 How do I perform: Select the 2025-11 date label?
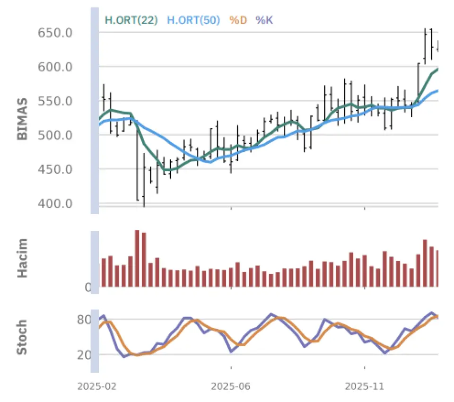click(x=365, y=386)
